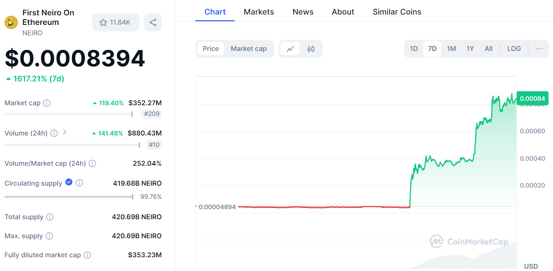Click the NEIRO coin logo icon
553x271 pixels.
(11, 22)
